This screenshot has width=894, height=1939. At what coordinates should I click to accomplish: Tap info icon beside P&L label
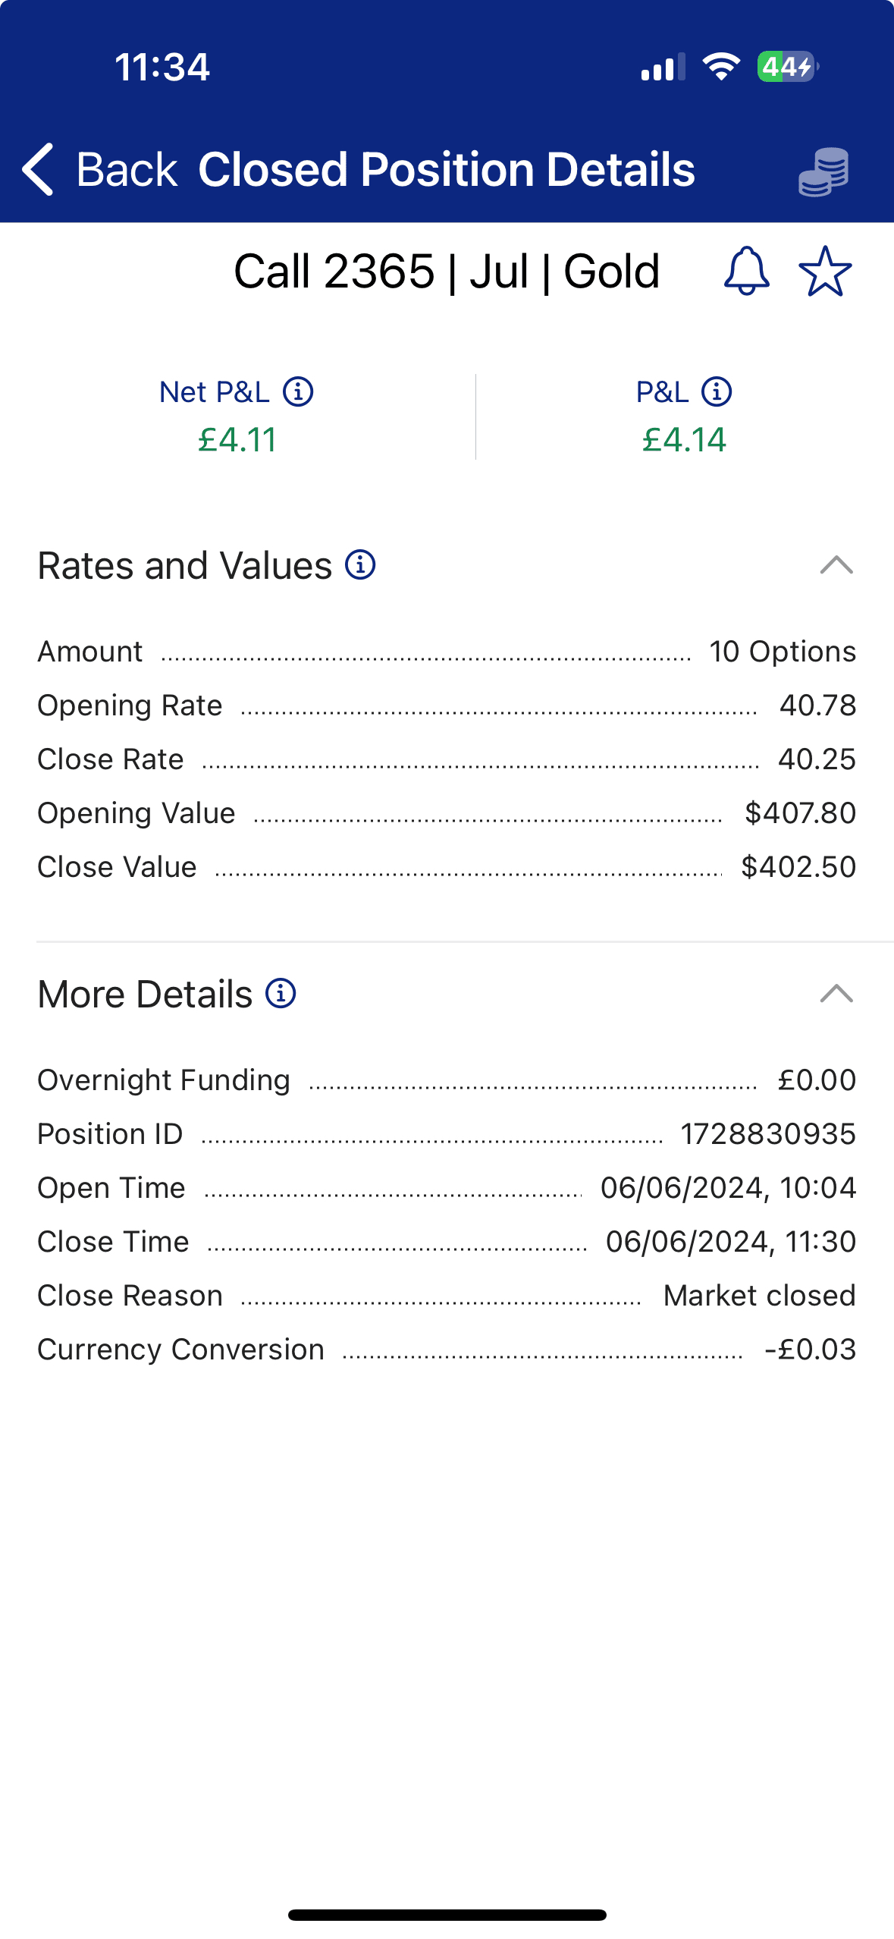[x=717, y=392]
